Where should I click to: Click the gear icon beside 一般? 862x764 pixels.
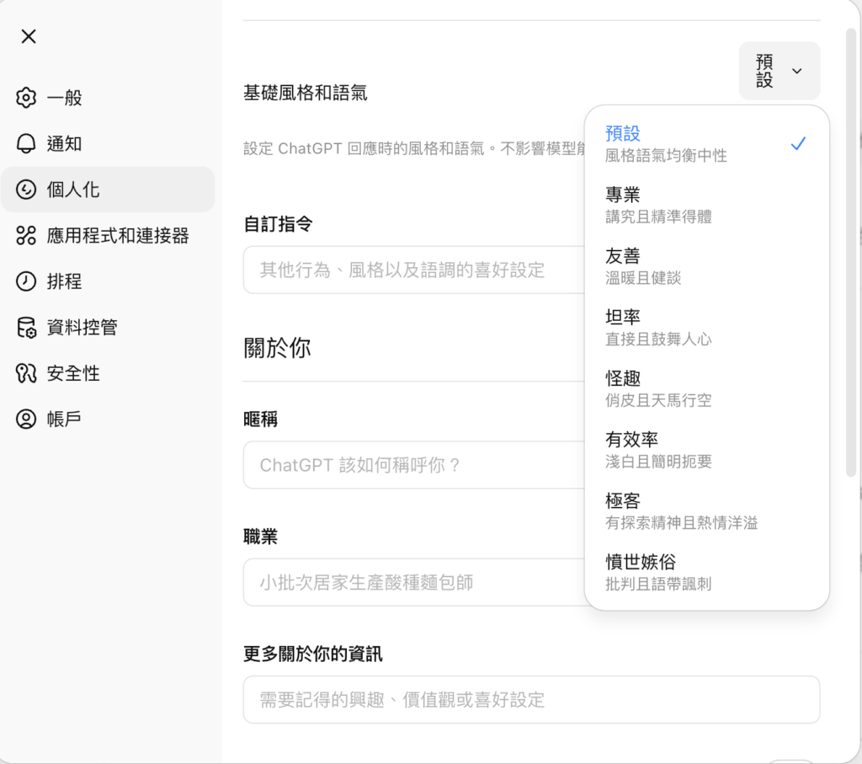point(27,98)
